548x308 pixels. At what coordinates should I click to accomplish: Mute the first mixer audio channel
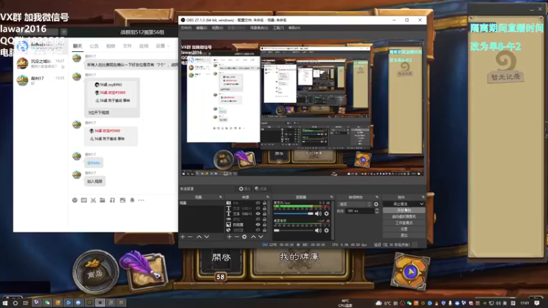(x=318, y=214)
